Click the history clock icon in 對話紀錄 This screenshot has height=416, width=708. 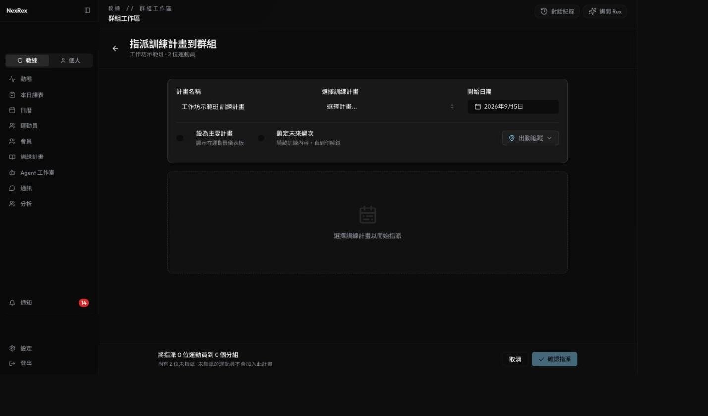[x=544, y=11]
